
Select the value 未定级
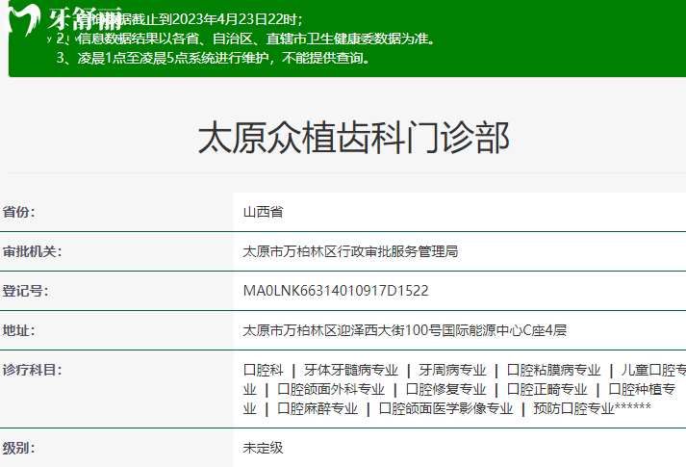coord(263,448)
